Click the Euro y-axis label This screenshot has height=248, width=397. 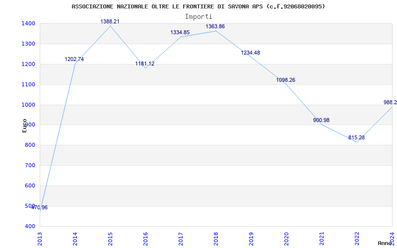24,126
